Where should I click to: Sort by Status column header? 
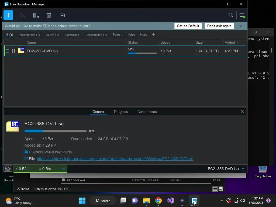[x=142, y=42]
